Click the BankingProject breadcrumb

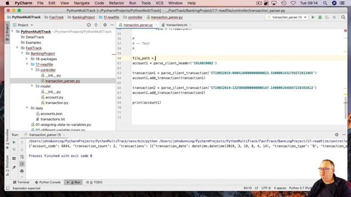pos(83,18)
